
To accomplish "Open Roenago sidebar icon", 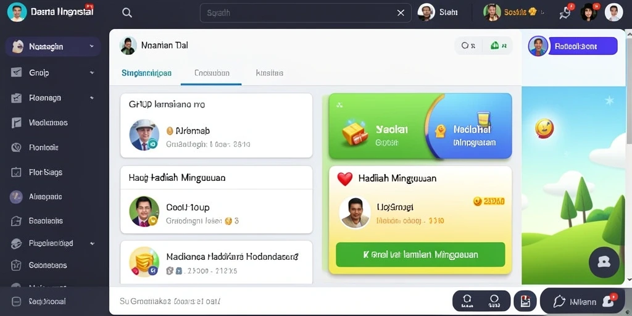I will click(16, 98).
